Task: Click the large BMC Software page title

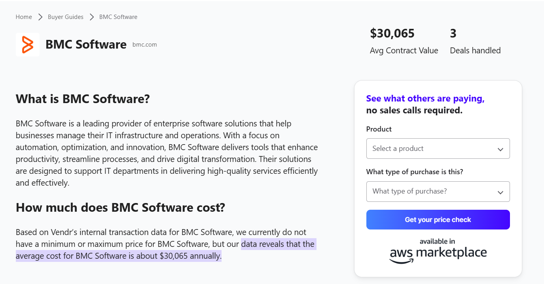Action: [86, 45]
